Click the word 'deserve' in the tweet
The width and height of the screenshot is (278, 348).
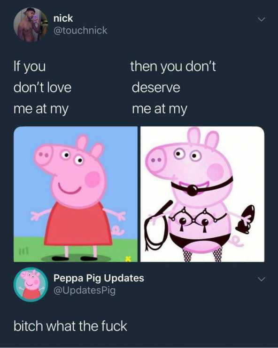point(156,88)
